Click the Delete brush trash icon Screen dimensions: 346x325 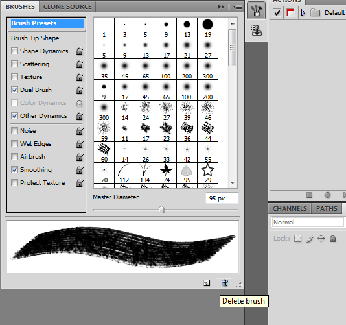click(225, 283)
